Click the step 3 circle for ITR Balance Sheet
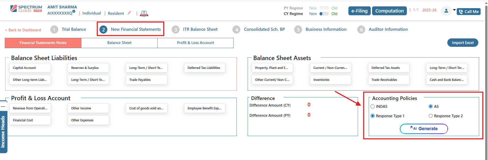This screenshot has height=160, width=488. pyautogui.click(x=175, y=30)
